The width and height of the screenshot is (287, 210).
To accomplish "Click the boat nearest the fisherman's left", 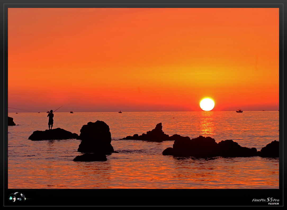I will (48, 112).
